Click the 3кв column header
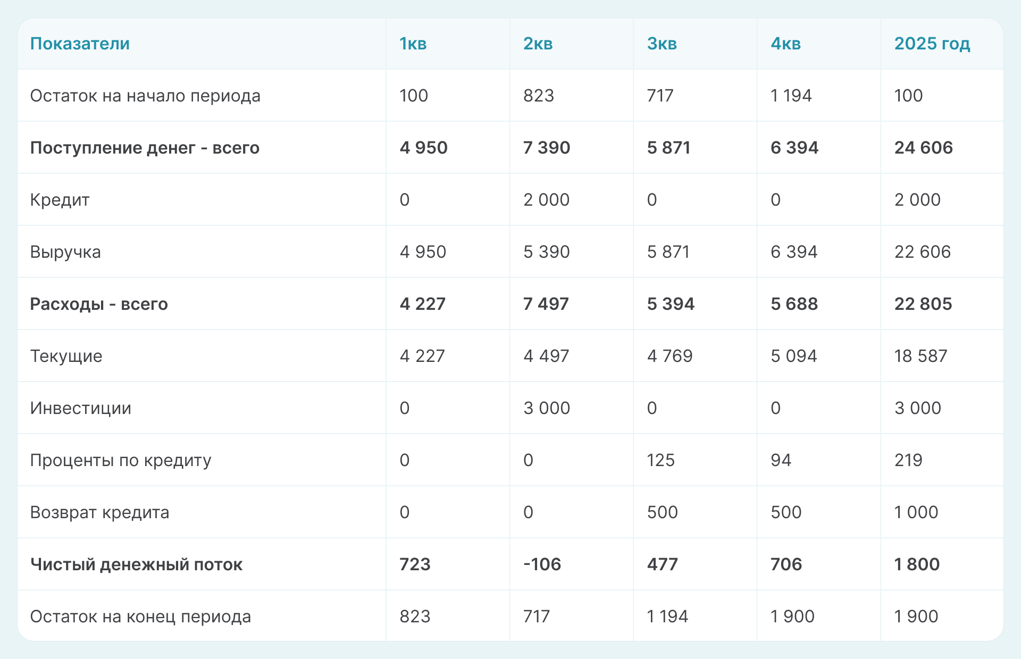1021x659 pixels. click(662, 44)
